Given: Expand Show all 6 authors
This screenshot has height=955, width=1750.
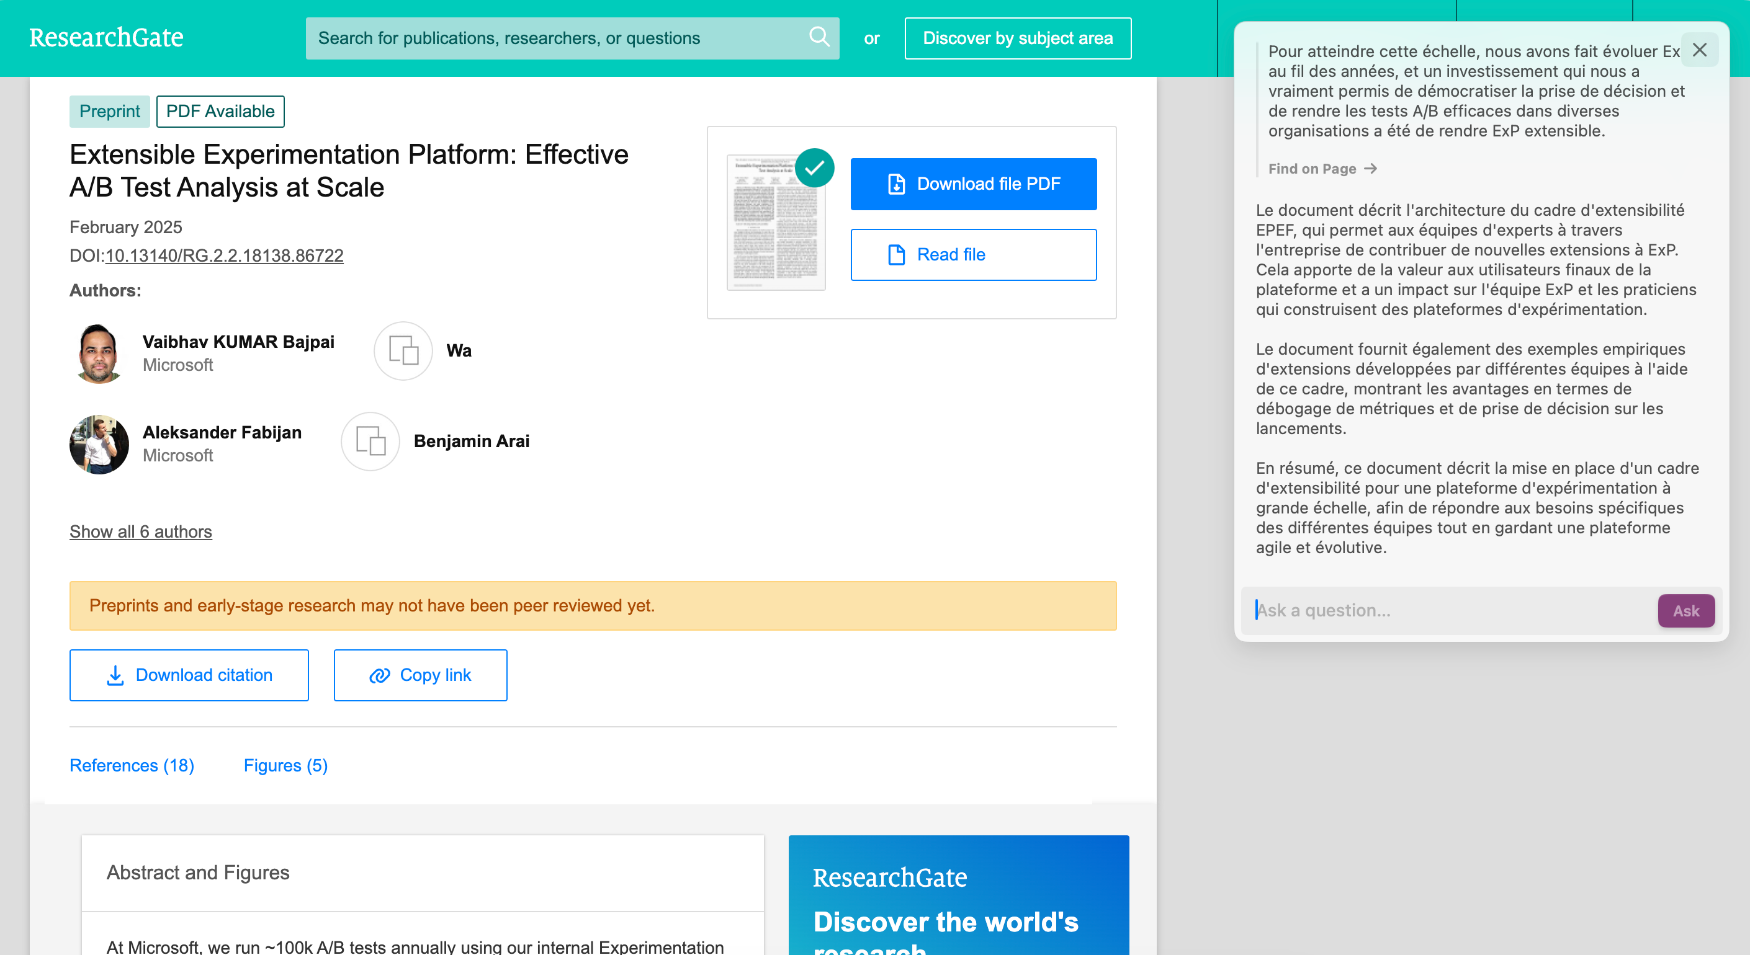Looking at the screenshot, I should (141, 531).
